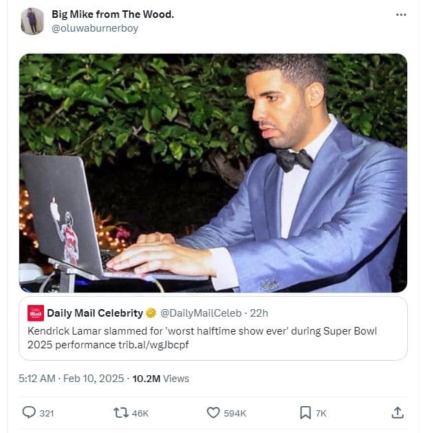This screenshot has width=423, height=433.
Task: Click the repost arrows icon
Action: click(x=120, y=412)
